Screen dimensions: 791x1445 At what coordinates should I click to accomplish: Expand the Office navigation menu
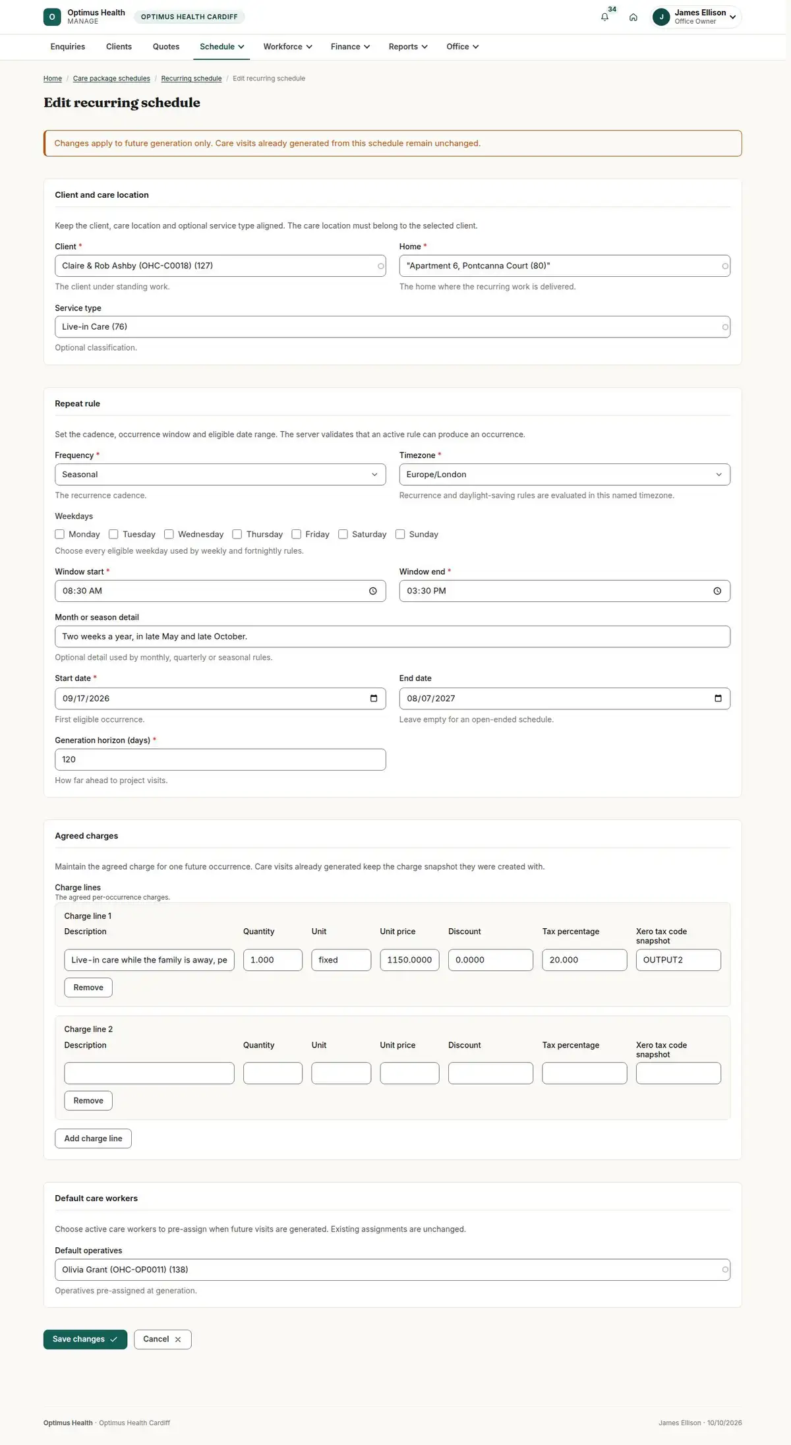(463, 47)
